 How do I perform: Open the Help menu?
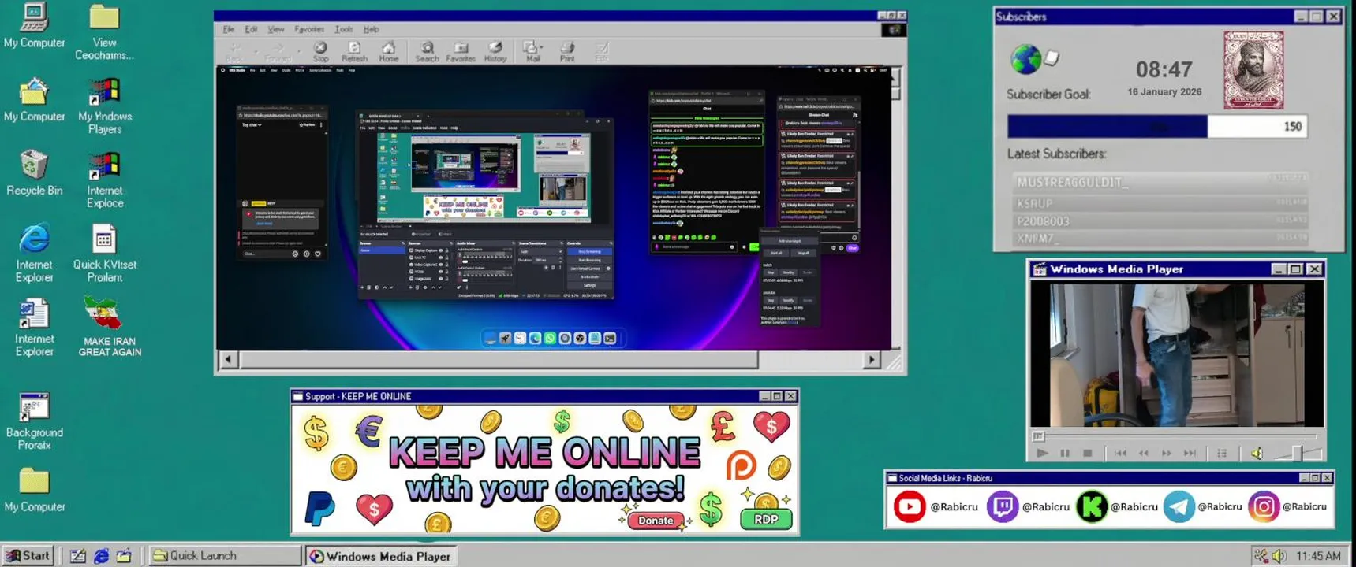[371, 29]
